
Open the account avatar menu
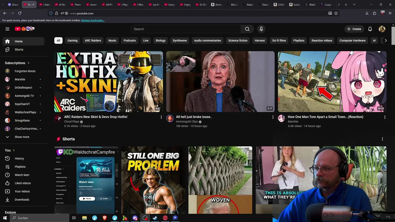382,29
